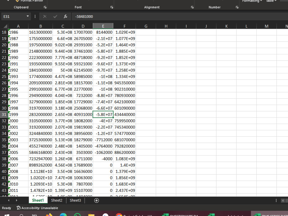
Task: Click the tab bar split three-dot handle
Action: 276,200
